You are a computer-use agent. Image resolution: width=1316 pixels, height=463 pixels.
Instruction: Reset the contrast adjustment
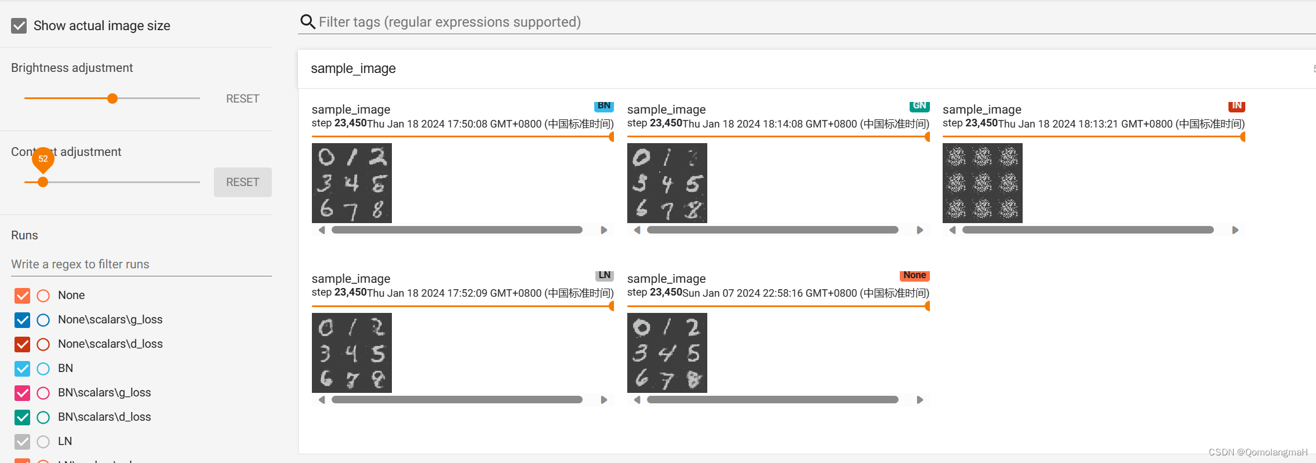click(242, 182)
